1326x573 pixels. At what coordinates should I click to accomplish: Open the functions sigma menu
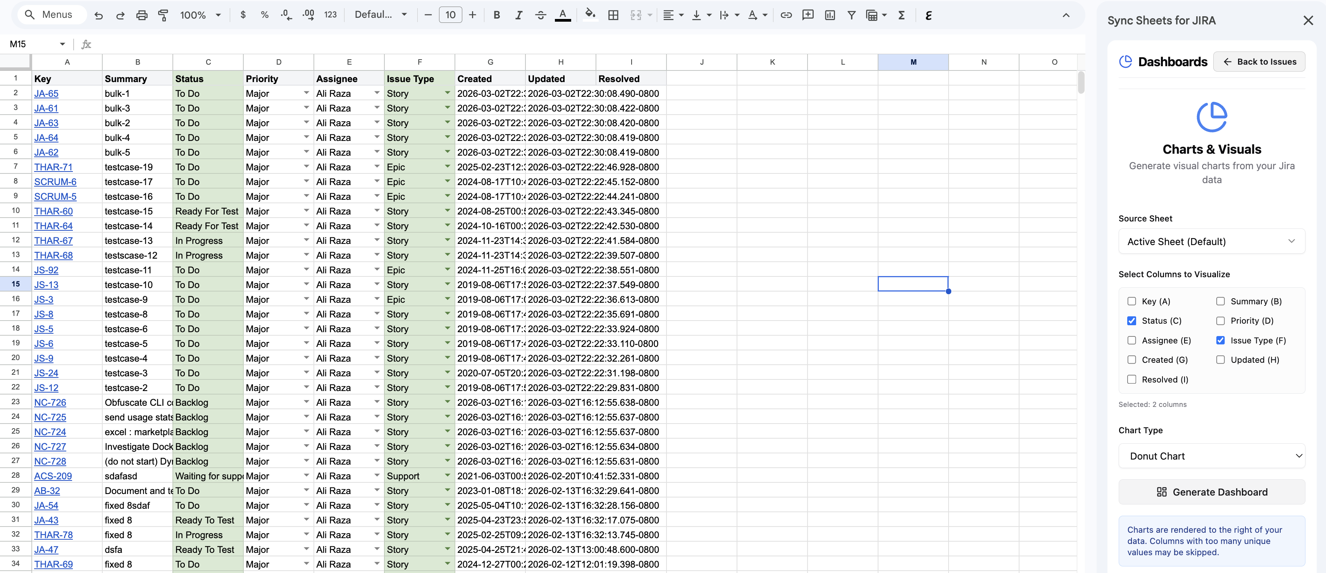901,15
